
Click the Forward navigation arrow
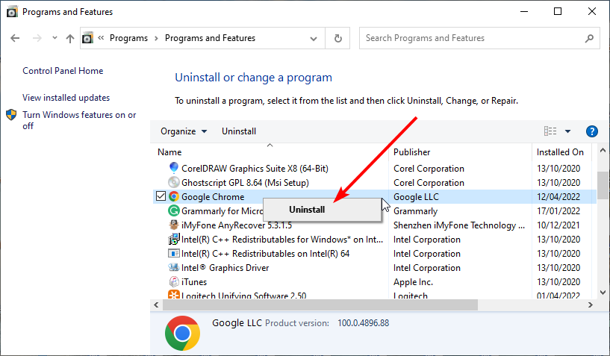click(x=37, y=38)
